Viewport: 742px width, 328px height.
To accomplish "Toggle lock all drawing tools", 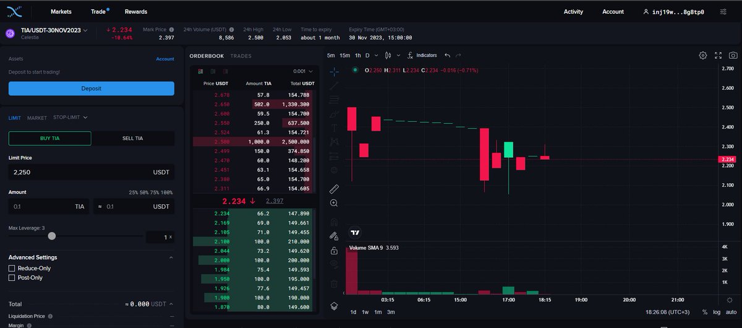I will [334, 251].
